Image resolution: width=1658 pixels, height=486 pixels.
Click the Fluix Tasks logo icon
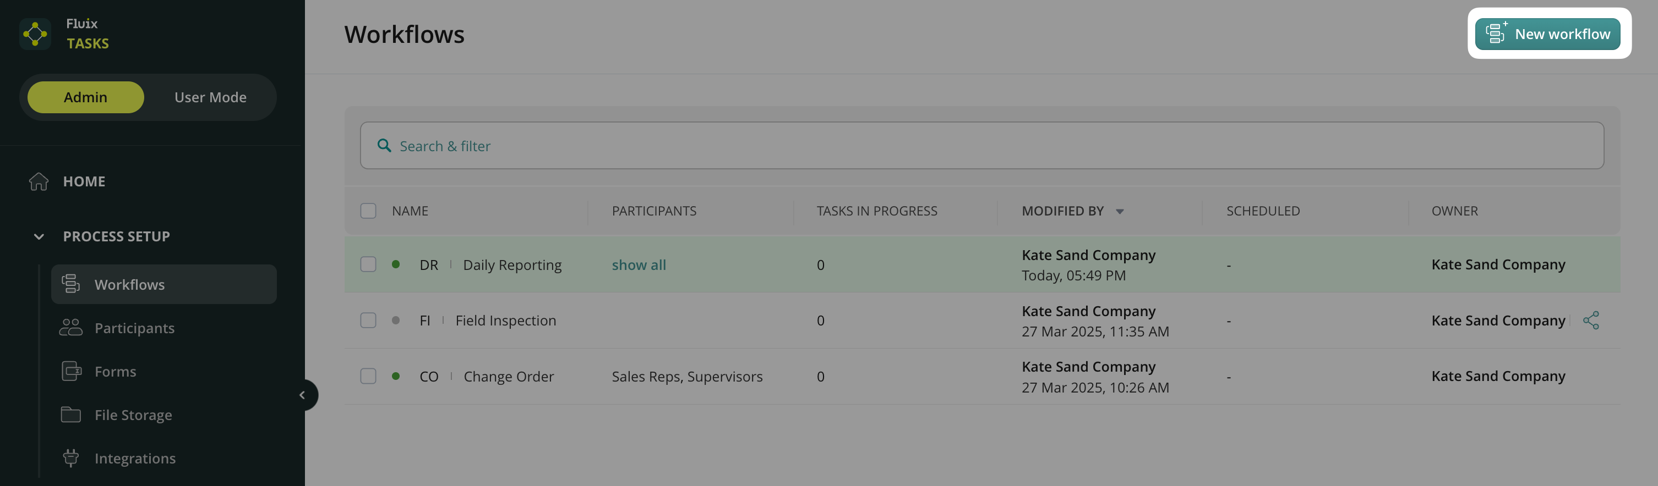pos(35,34)
